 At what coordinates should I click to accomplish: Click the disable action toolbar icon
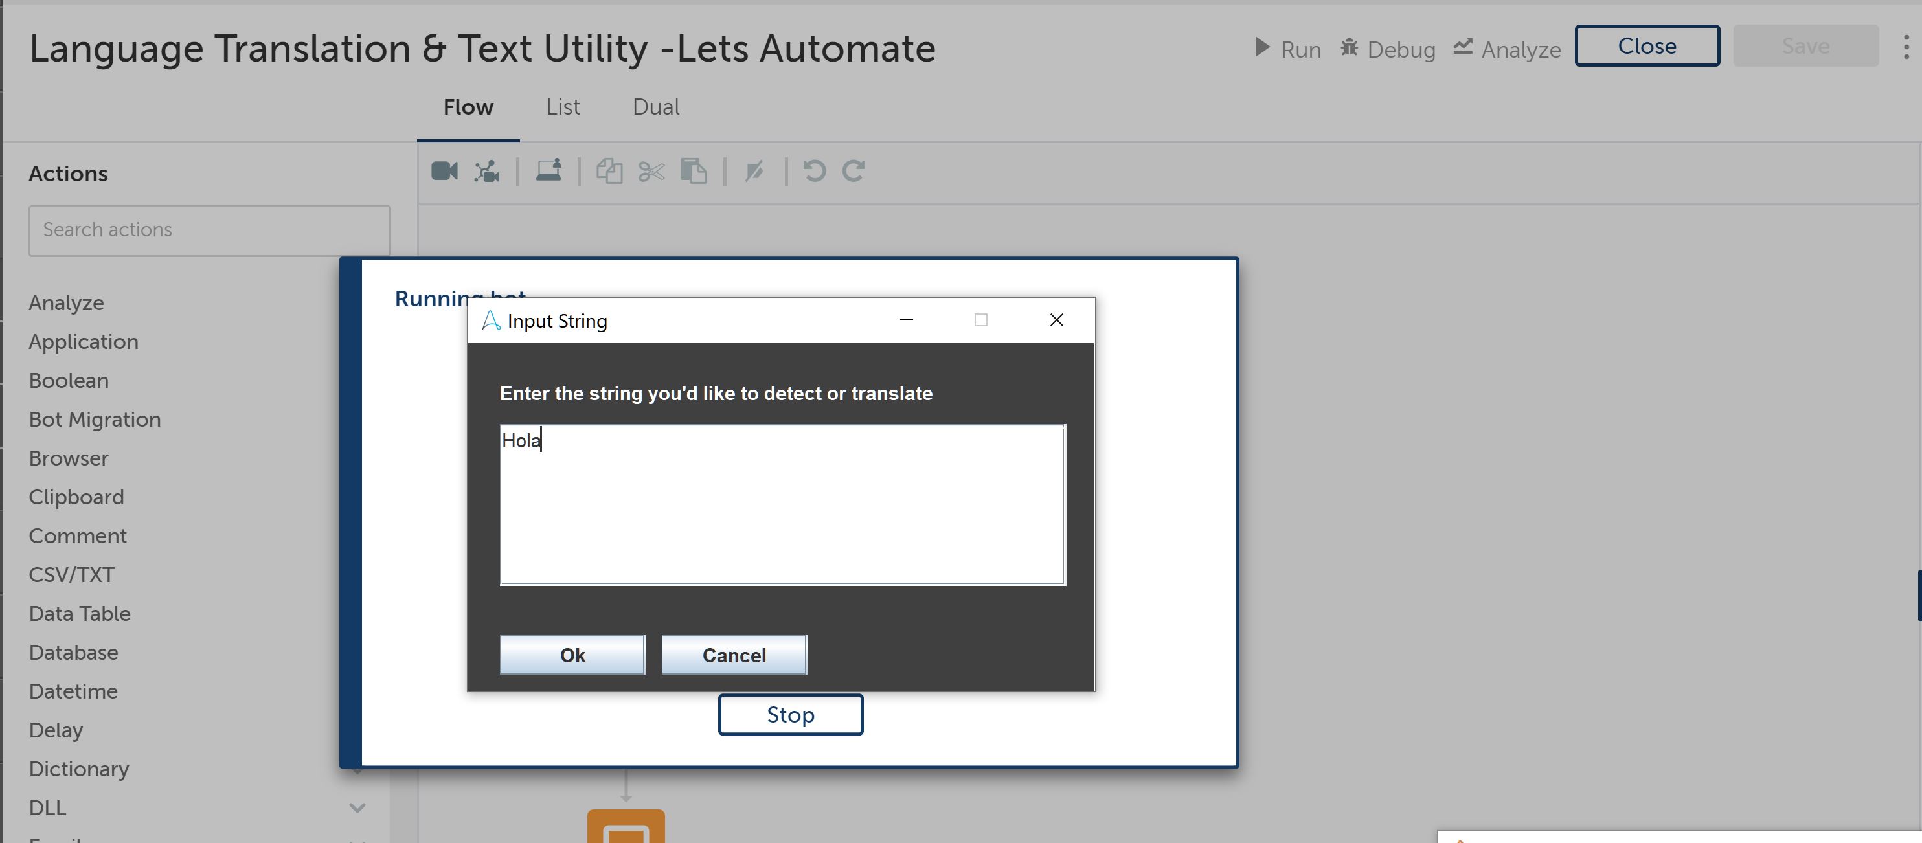pos(754,172)
